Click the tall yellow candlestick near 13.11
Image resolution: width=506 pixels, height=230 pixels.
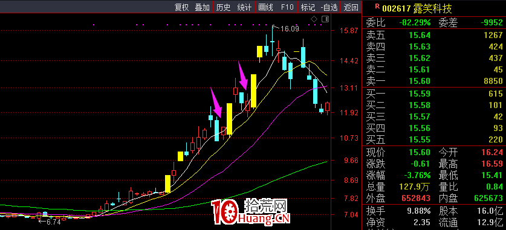pos(254,91)
